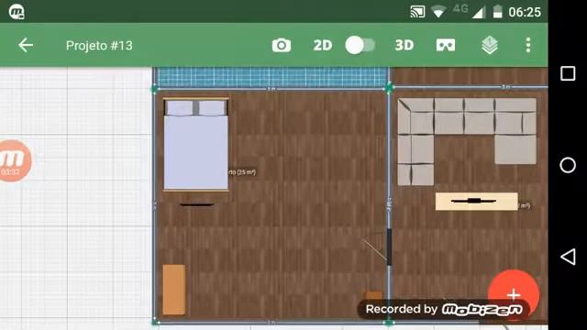Tap the Android Recent Apps square button
Screen dimensions: 587x330
[x=568, y=73]
